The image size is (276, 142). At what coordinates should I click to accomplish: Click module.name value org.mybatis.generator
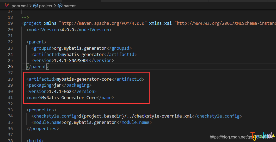[x=90, y=122]
